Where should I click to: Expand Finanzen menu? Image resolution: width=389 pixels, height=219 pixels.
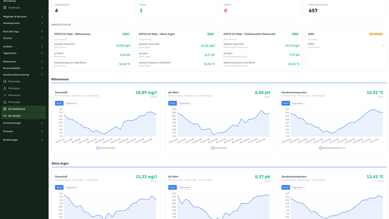point(23,131)
